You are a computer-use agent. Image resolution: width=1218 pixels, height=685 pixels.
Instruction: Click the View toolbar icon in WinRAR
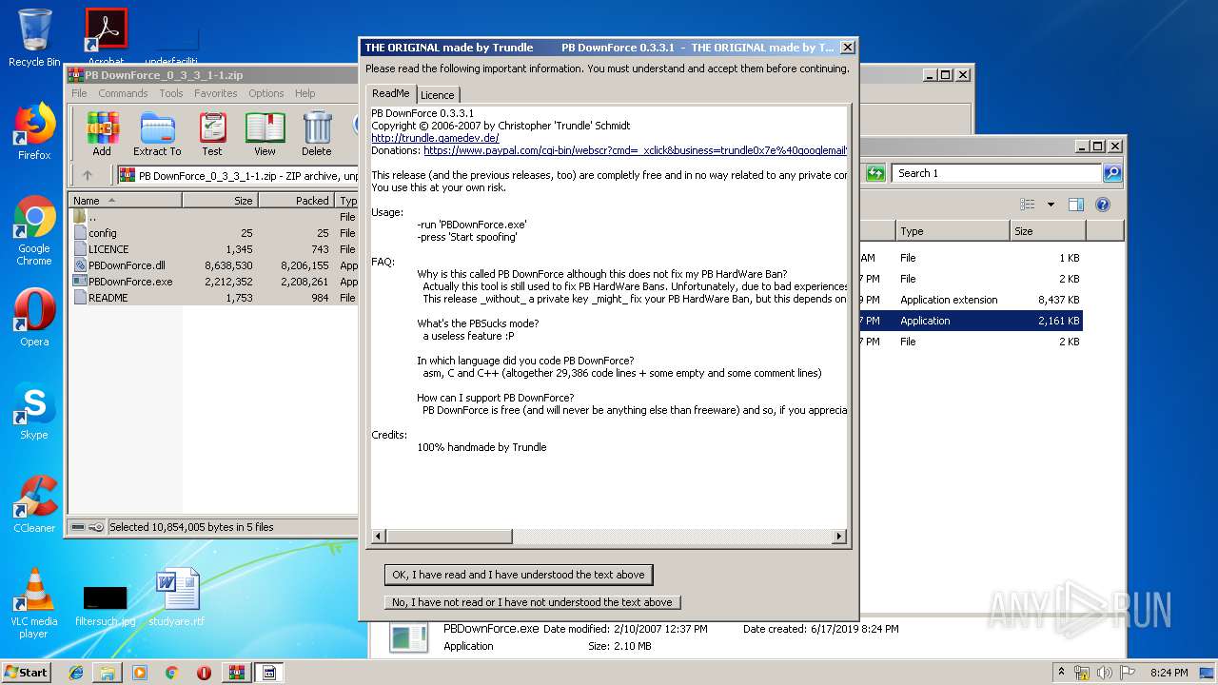[x=265, y=133]
